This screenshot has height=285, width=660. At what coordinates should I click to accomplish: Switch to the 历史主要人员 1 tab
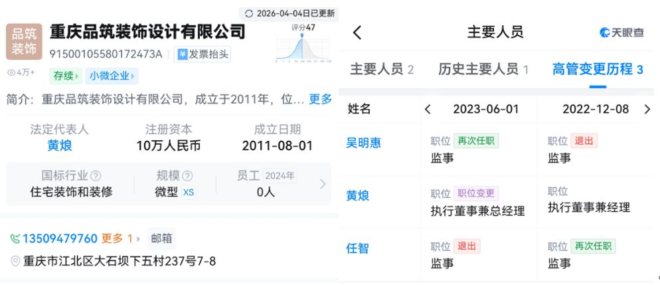(483, 70)
